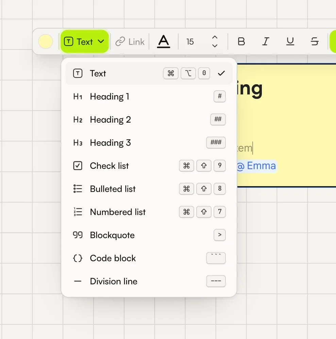Convert block to Check list

click(x=149, y=166)
